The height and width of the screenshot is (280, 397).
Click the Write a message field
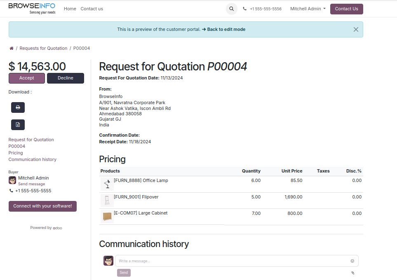(231, 261)
